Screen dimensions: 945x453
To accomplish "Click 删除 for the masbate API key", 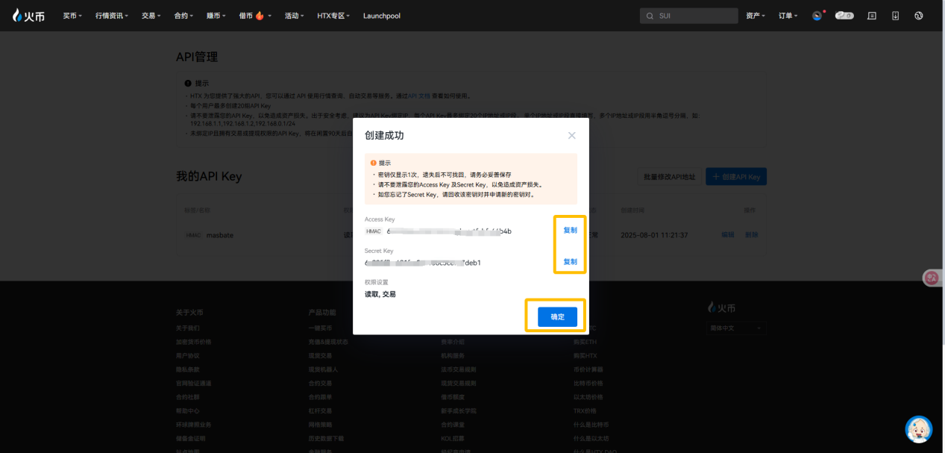I will [751, 234].
